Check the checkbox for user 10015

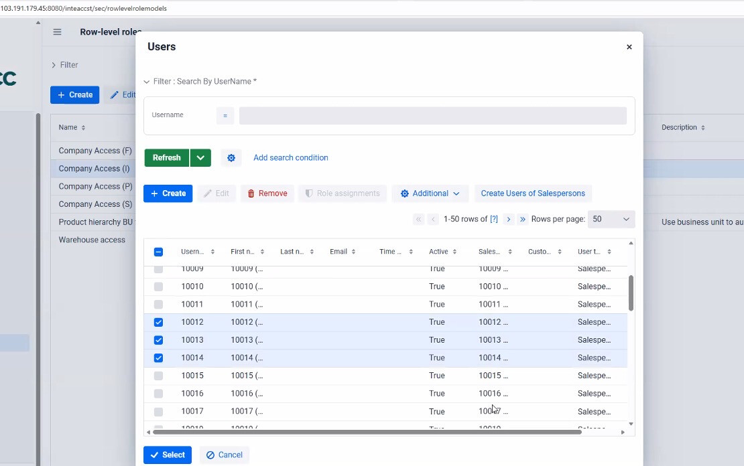point(158,376)
